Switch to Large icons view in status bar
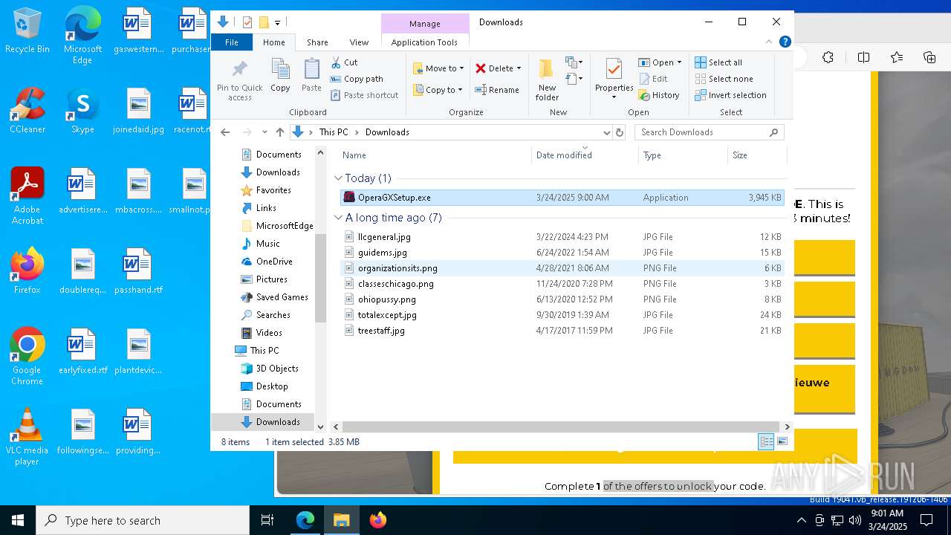The height and width of the screenshot is (535, 951). click(x=782, y=442)
